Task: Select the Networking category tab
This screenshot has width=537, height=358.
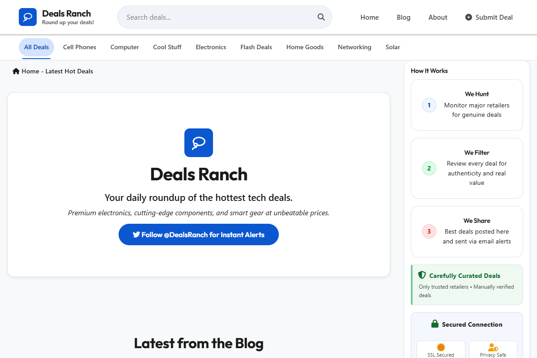Action: 354,47
